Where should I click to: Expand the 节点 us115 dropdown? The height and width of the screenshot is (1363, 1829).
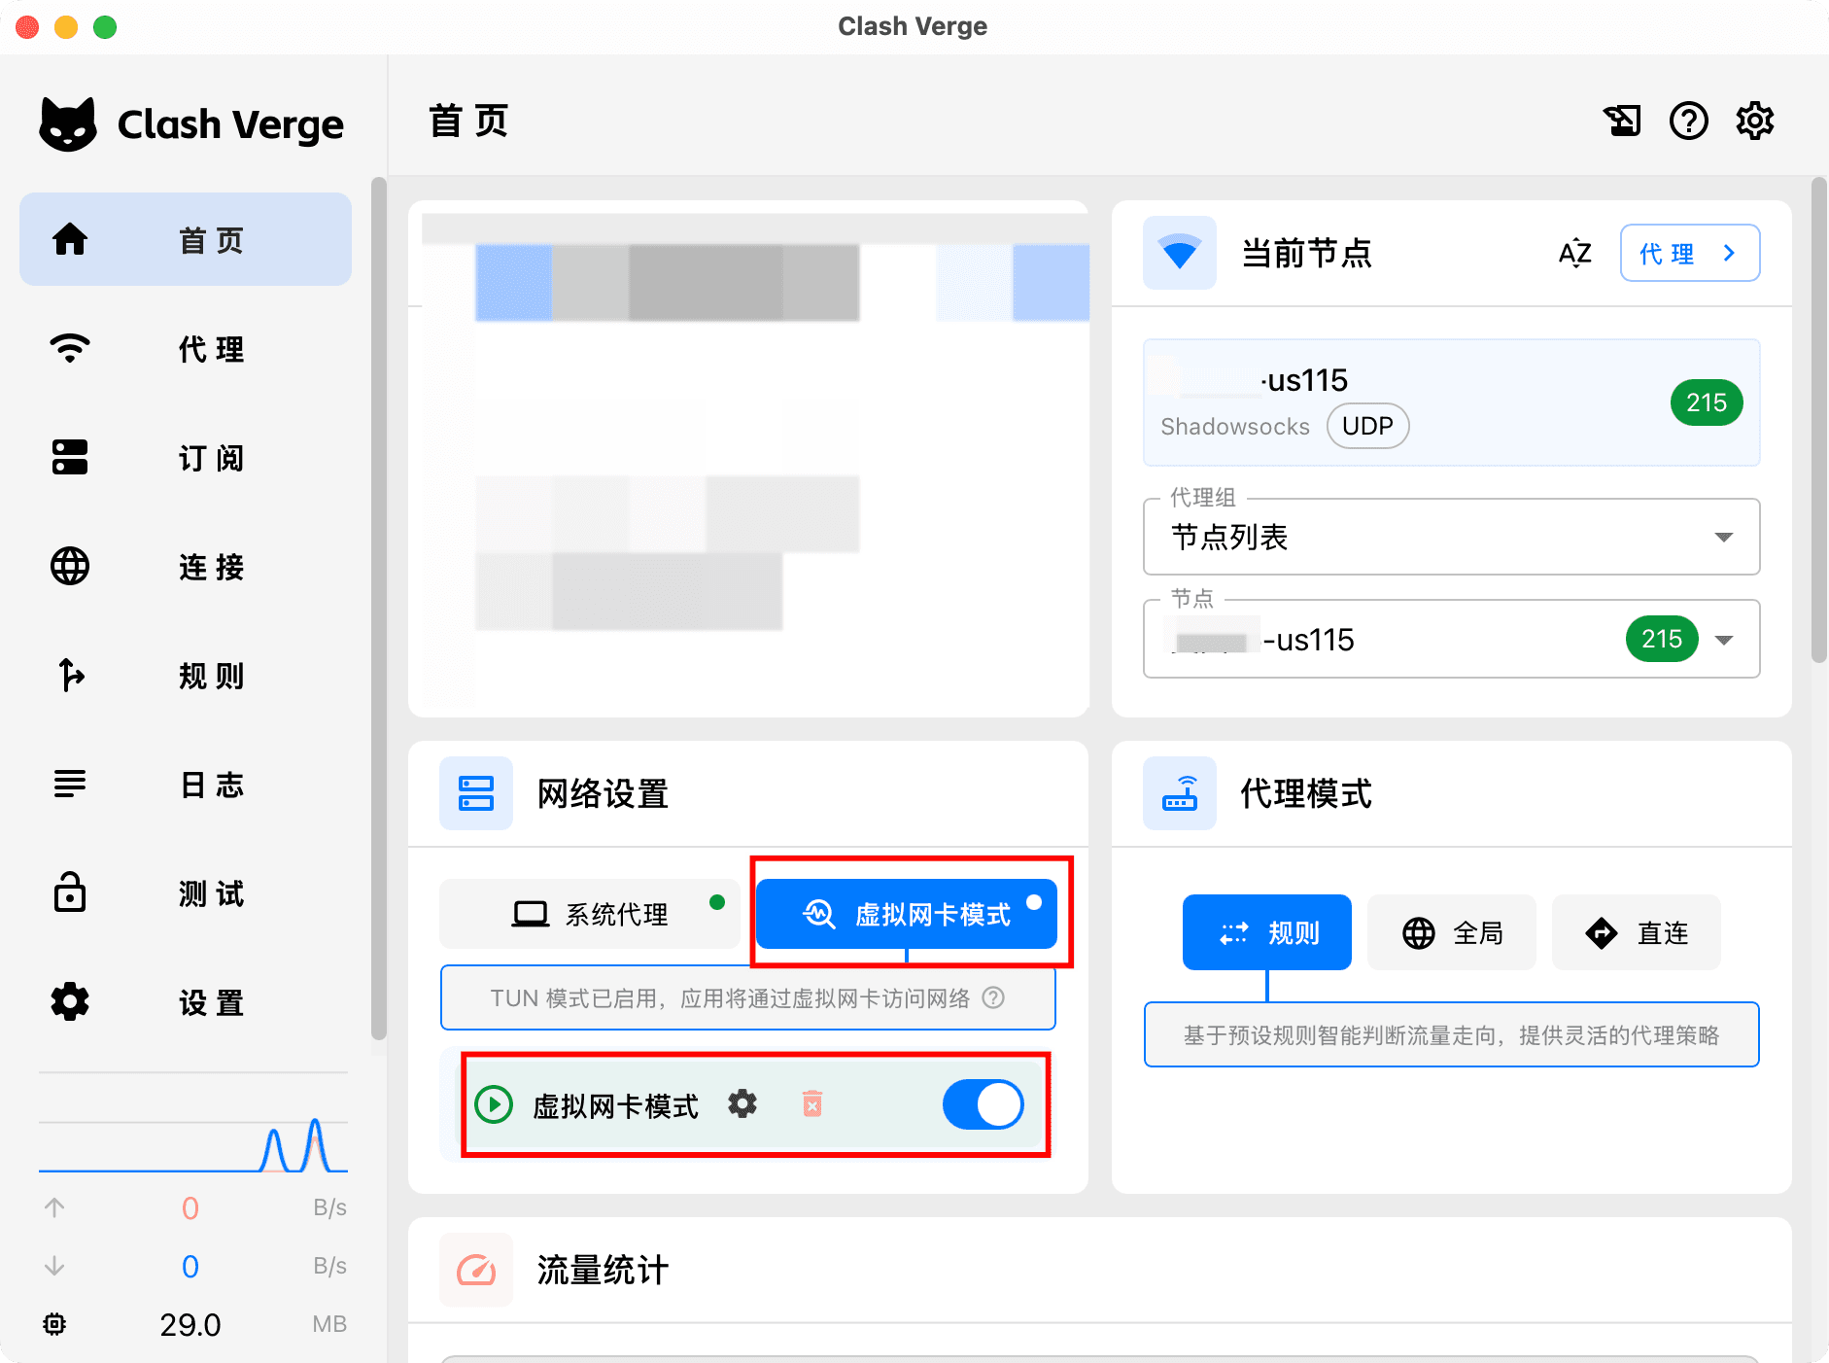pos(1452,639)
